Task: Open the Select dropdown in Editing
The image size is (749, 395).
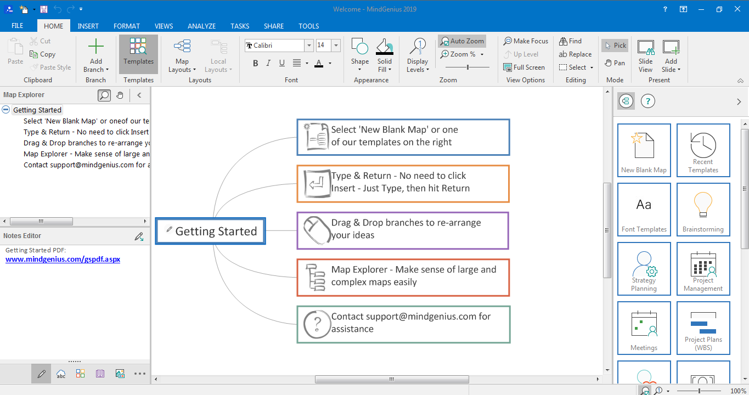Action: tap(592, 67)
